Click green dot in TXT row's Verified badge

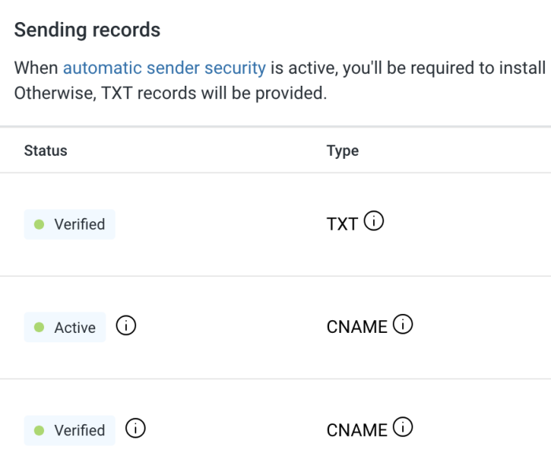(x=39, y=224)
